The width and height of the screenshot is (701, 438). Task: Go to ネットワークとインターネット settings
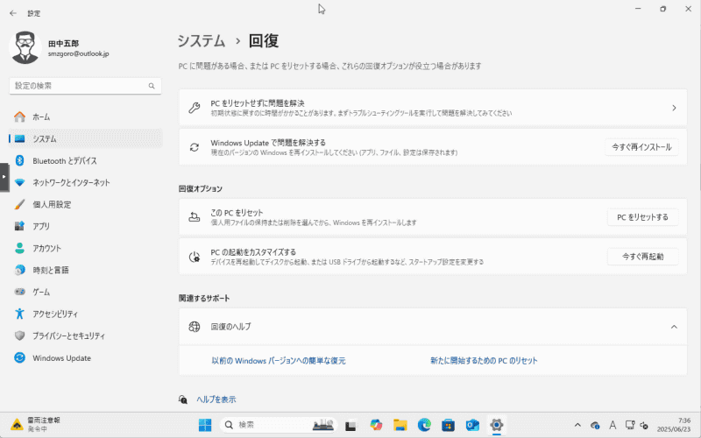coord(85,183)
